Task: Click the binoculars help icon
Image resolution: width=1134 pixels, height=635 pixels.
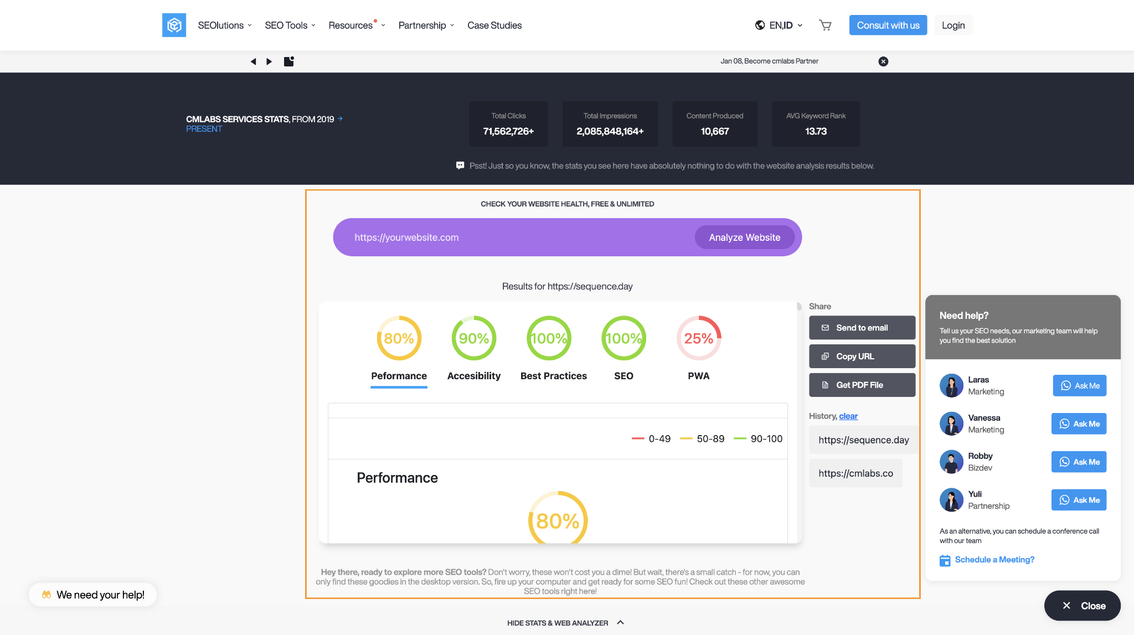Action: click(47, 595)
